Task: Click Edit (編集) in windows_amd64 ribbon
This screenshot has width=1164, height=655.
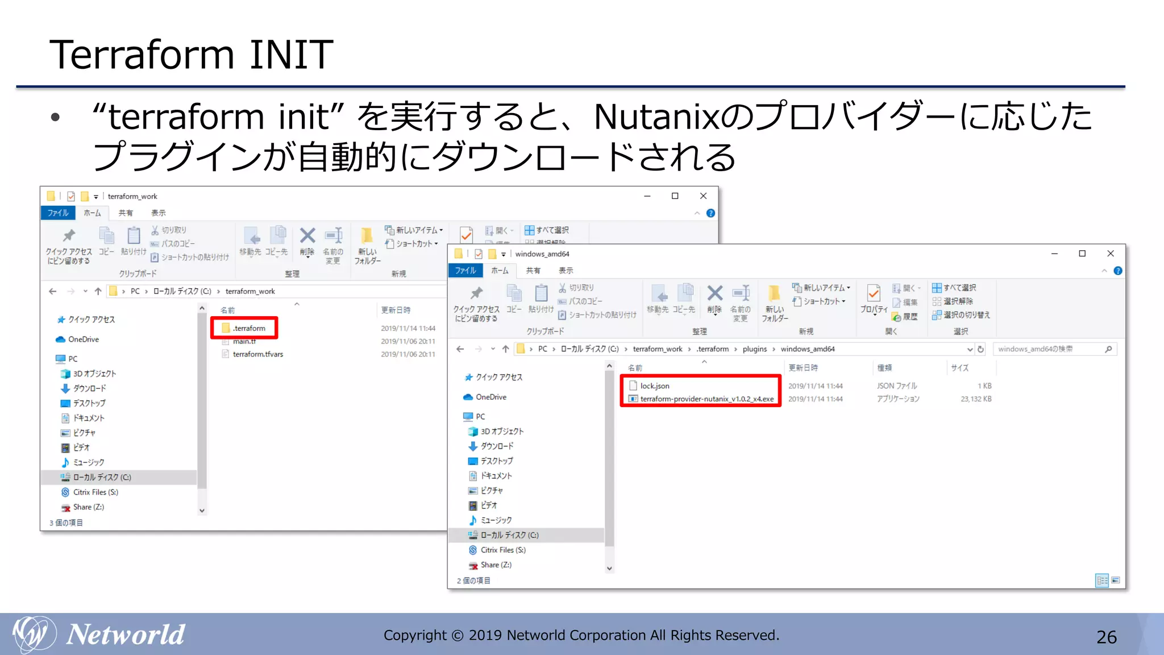Action: (905, 302)
